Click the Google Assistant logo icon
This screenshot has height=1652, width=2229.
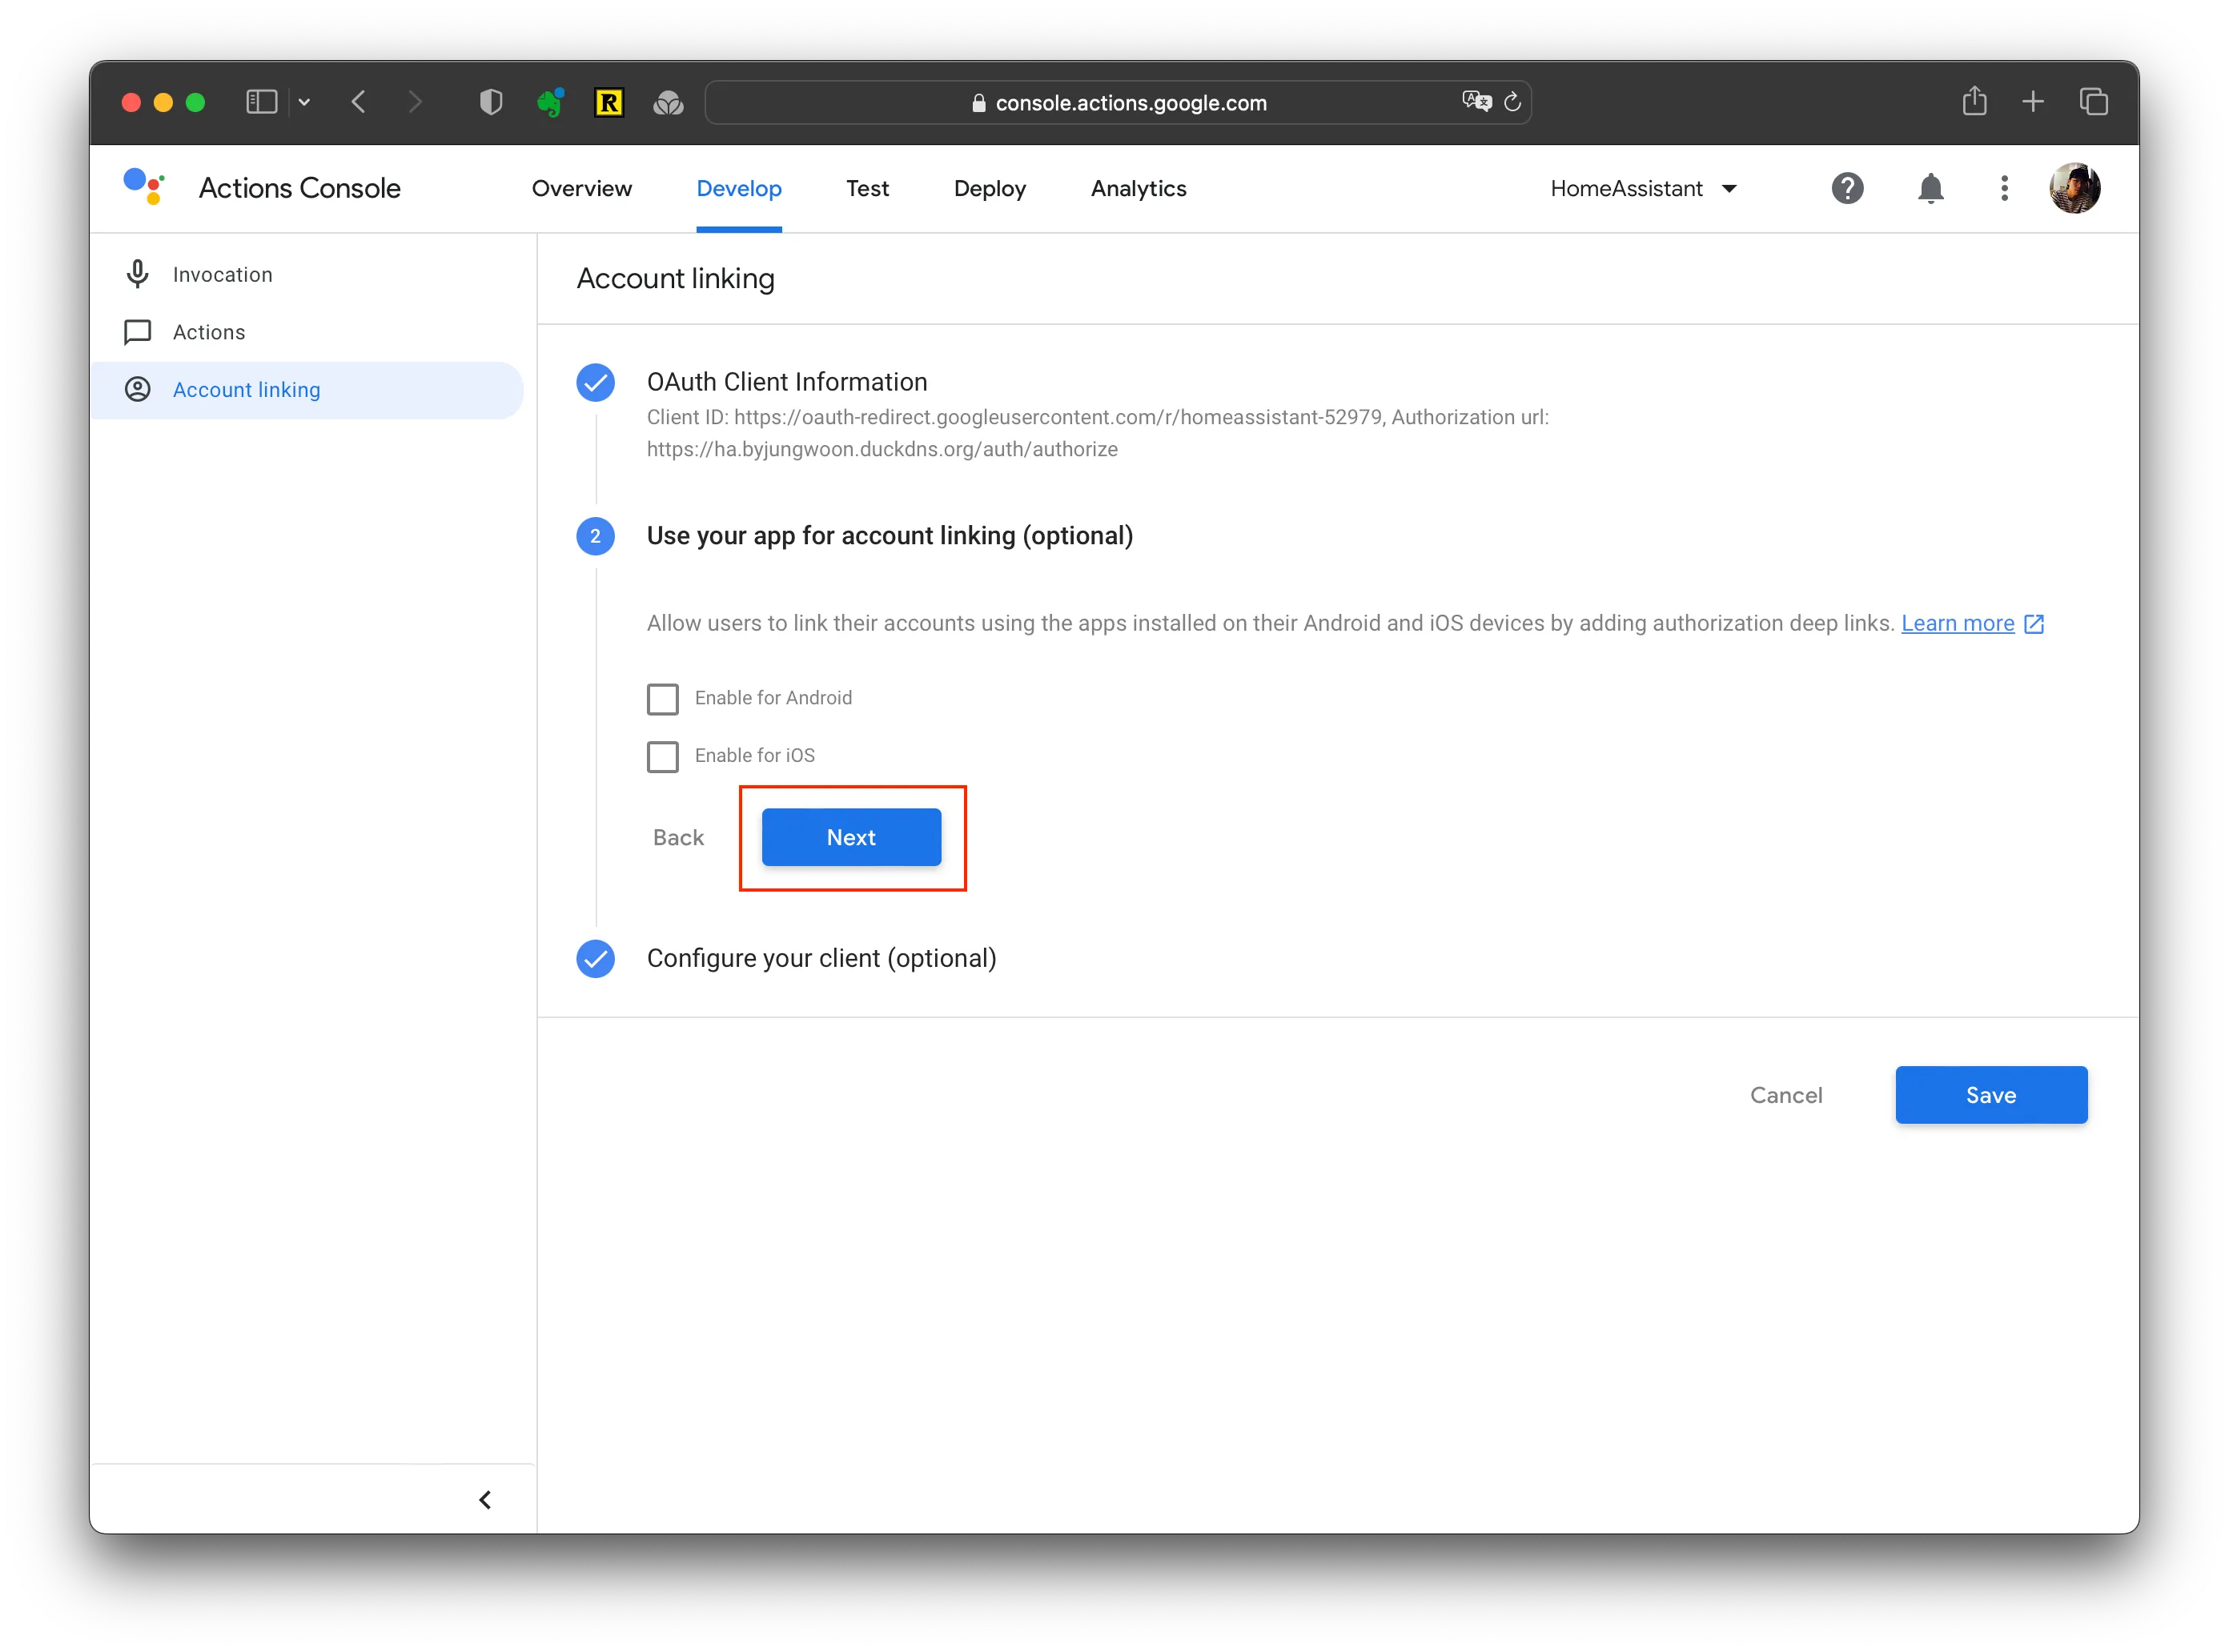tap(144, 187)
